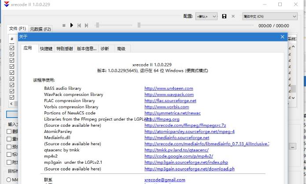Open the 特别感谢 tab
306x184 pixels.
click(65, 48)
